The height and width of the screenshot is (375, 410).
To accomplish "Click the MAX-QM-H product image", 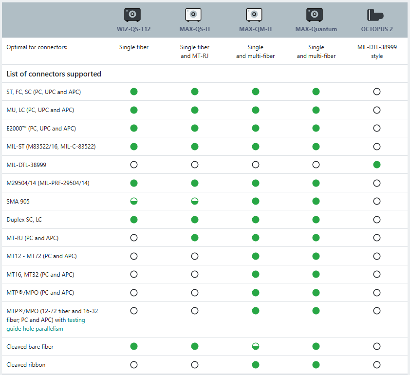I will click(x=255, y=15).
